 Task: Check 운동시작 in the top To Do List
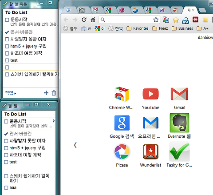[7, 20]
